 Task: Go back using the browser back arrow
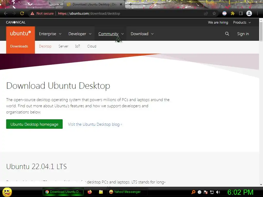6,13
